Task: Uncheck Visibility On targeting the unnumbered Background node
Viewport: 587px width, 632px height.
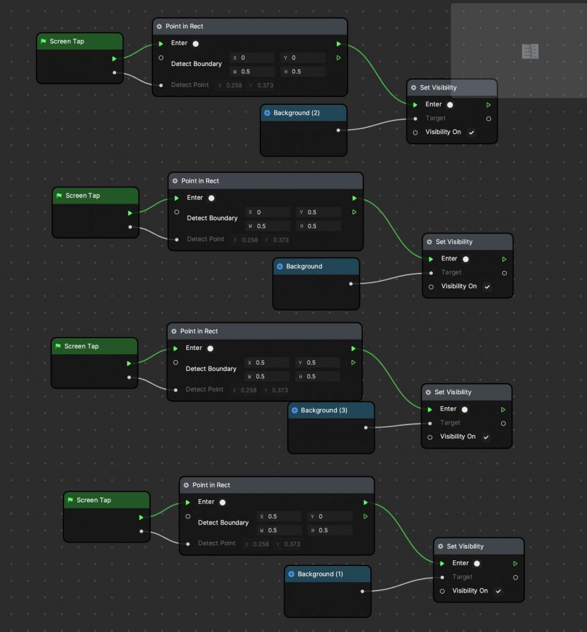Action: tap(487, 286)
